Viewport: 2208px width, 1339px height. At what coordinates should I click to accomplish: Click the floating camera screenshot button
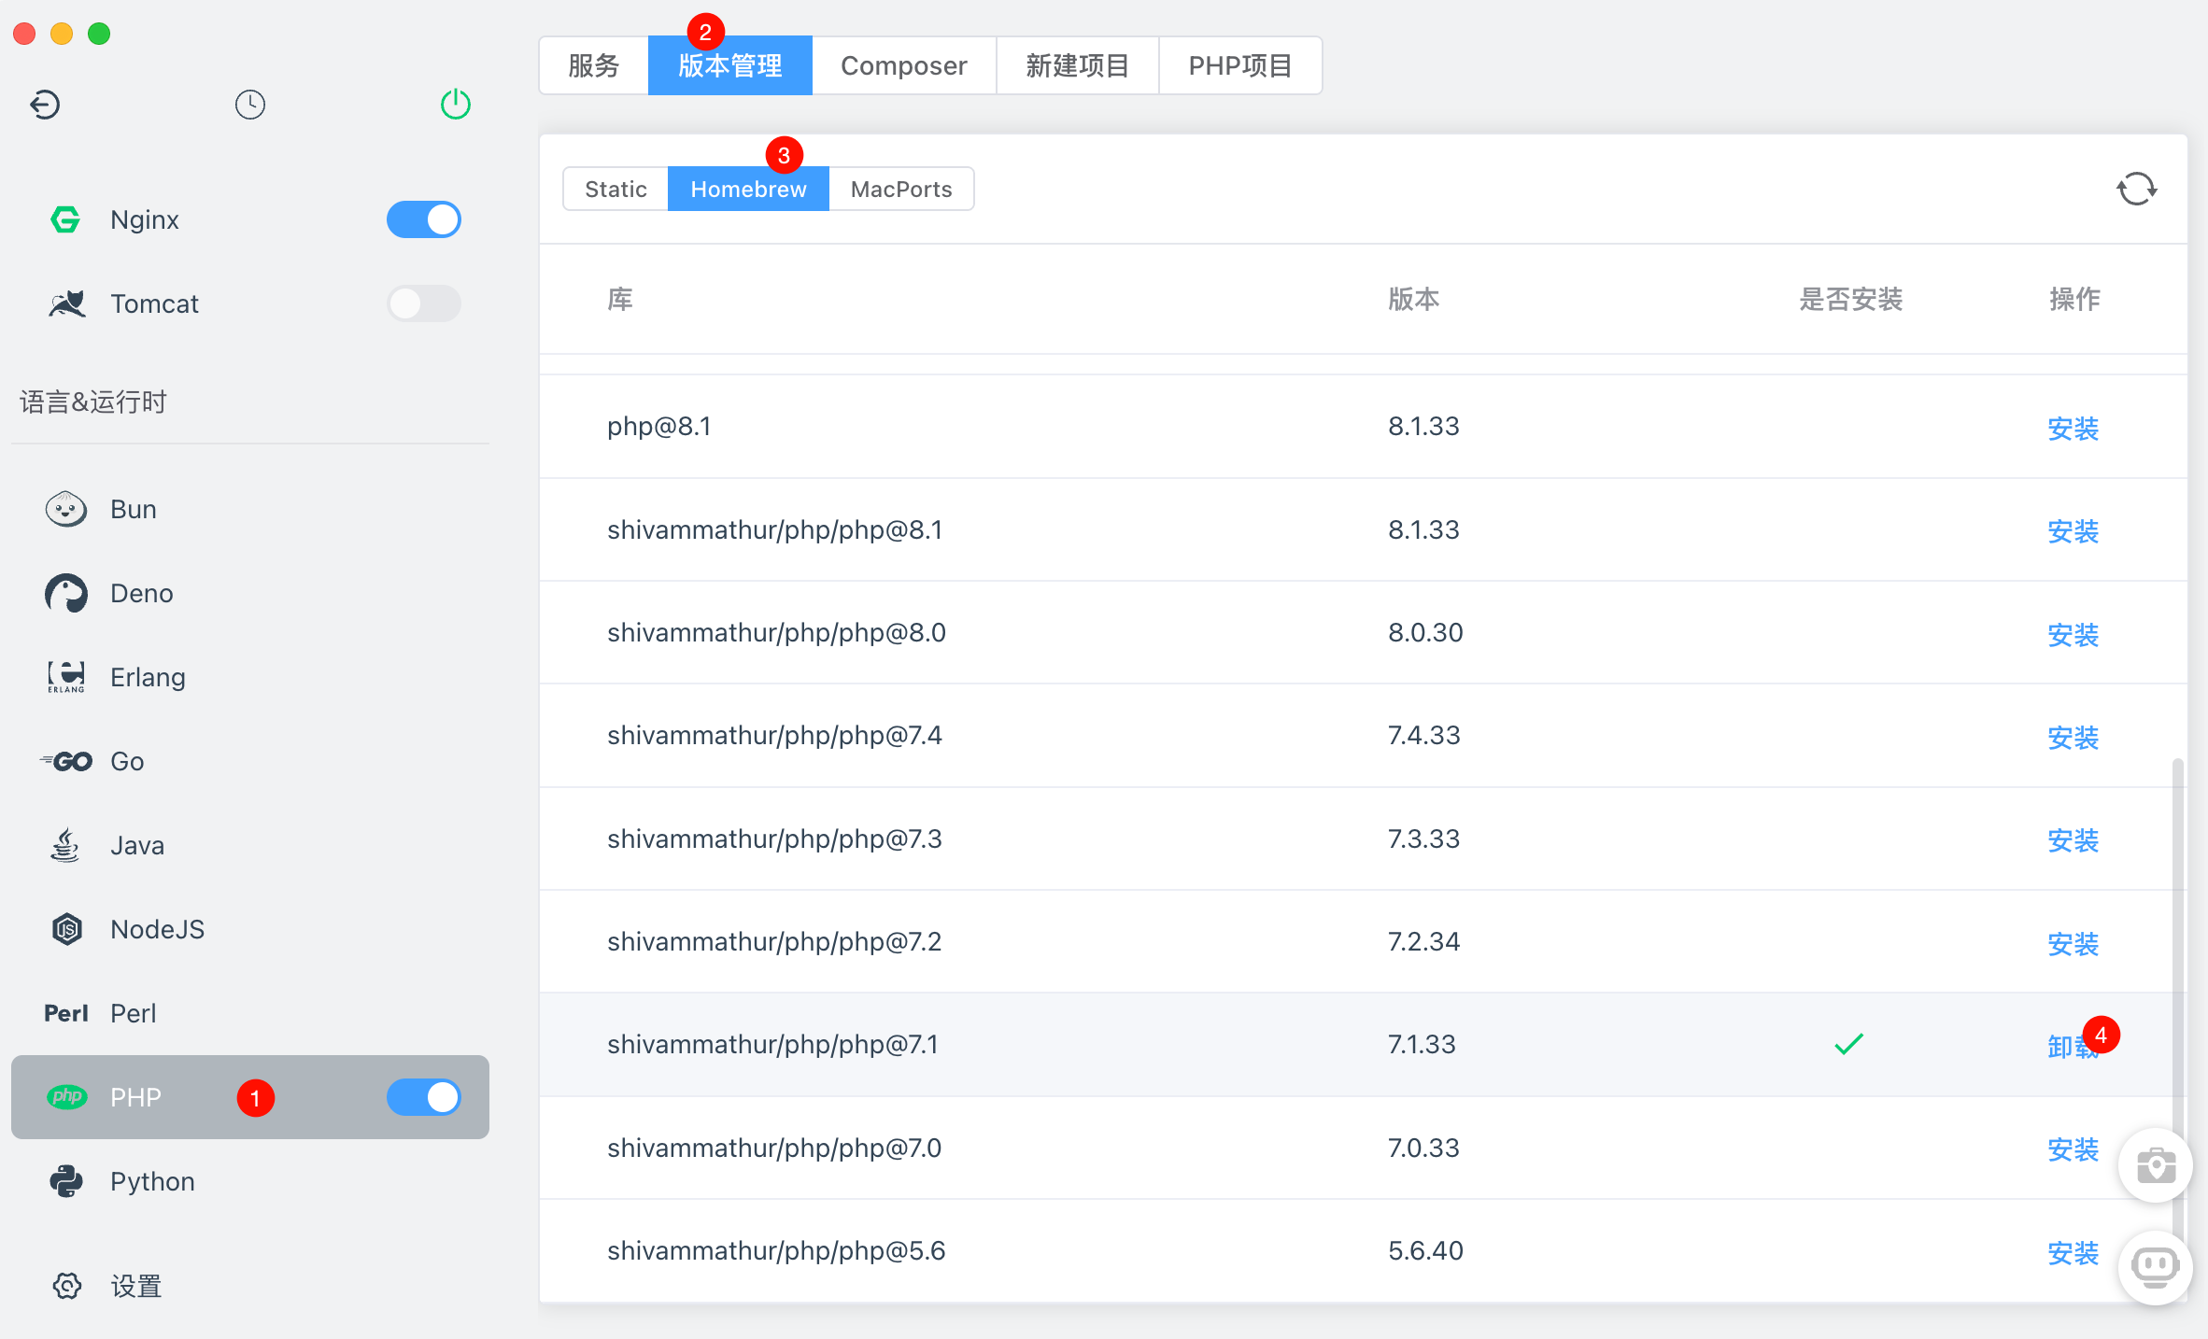(x=2156, y=1165)
